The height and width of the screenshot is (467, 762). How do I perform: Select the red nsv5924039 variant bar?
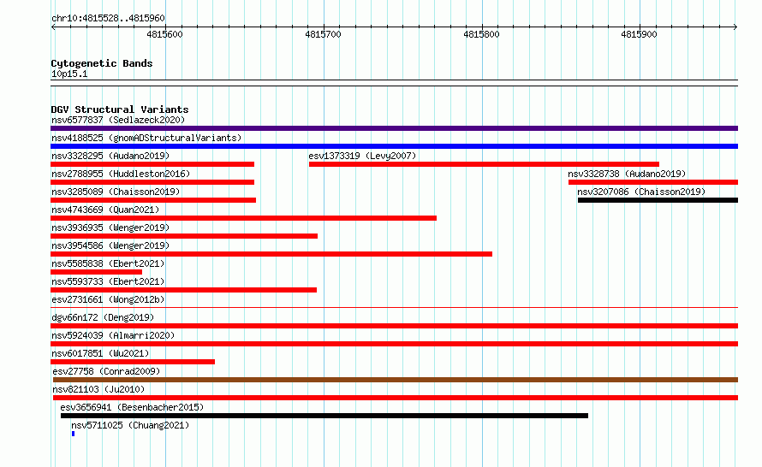click(x=394, y=344)
